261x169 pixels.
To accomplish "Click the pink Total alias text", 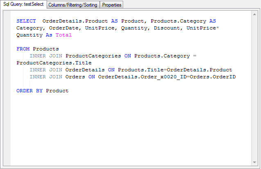I will click(63, 35).
